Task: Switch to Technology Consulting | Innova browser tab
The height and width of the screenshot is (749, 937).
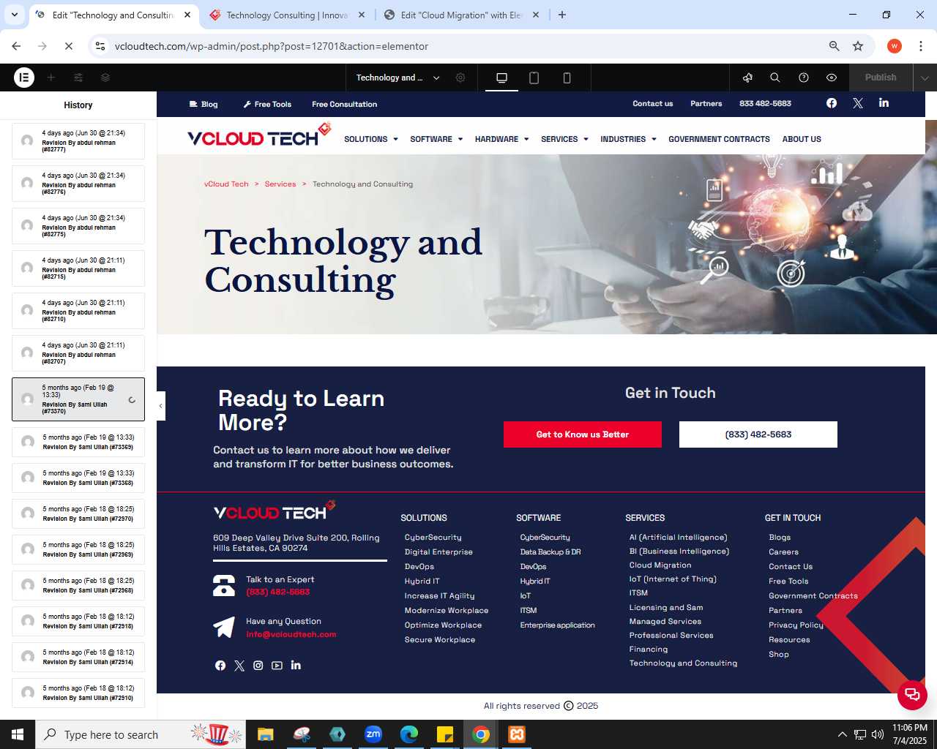Action: (x=287, y=15)
